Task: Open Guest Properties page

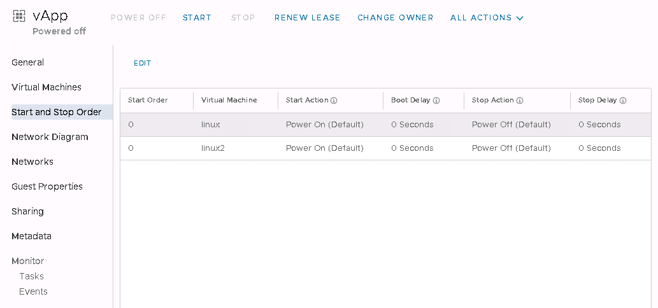Action: 47,186
